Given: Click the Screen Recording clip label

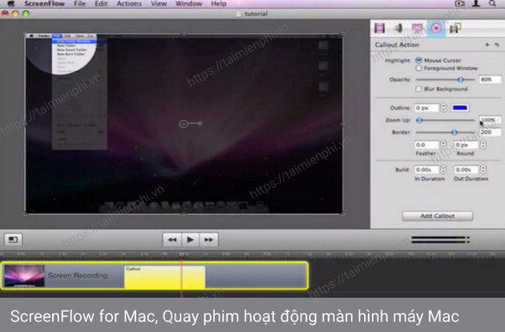Looking at the screenshot, I should point(78,276).
